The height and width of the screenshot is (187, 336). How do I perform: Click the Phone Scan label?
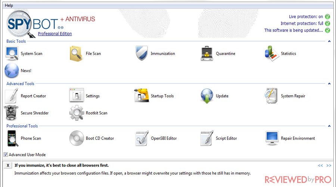pos(31,138)
